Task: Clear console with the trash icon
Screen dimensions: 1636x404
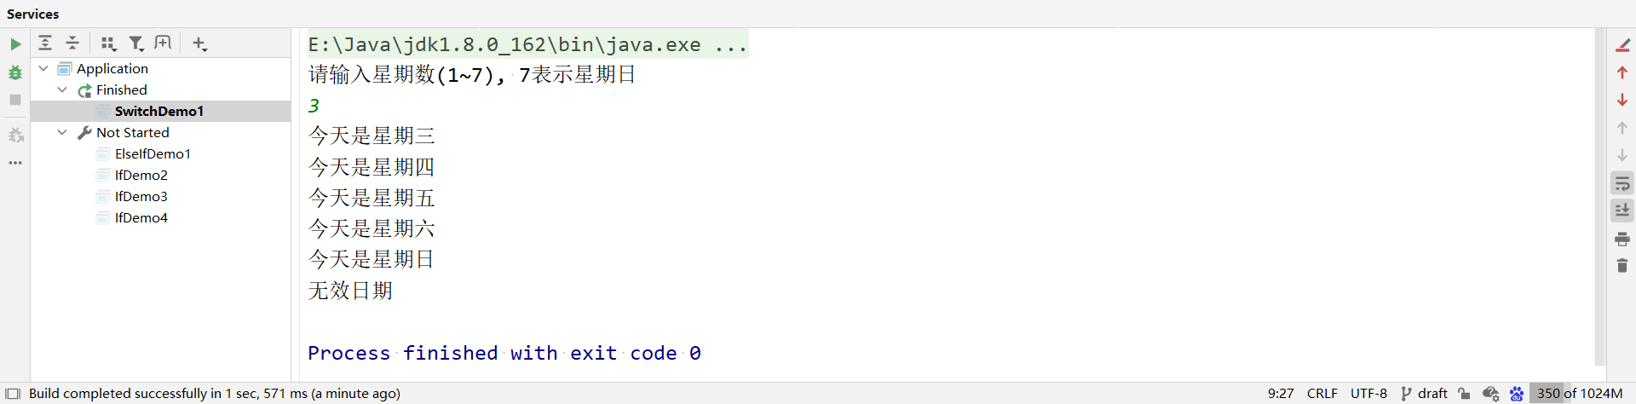Action: point(1622,266)
